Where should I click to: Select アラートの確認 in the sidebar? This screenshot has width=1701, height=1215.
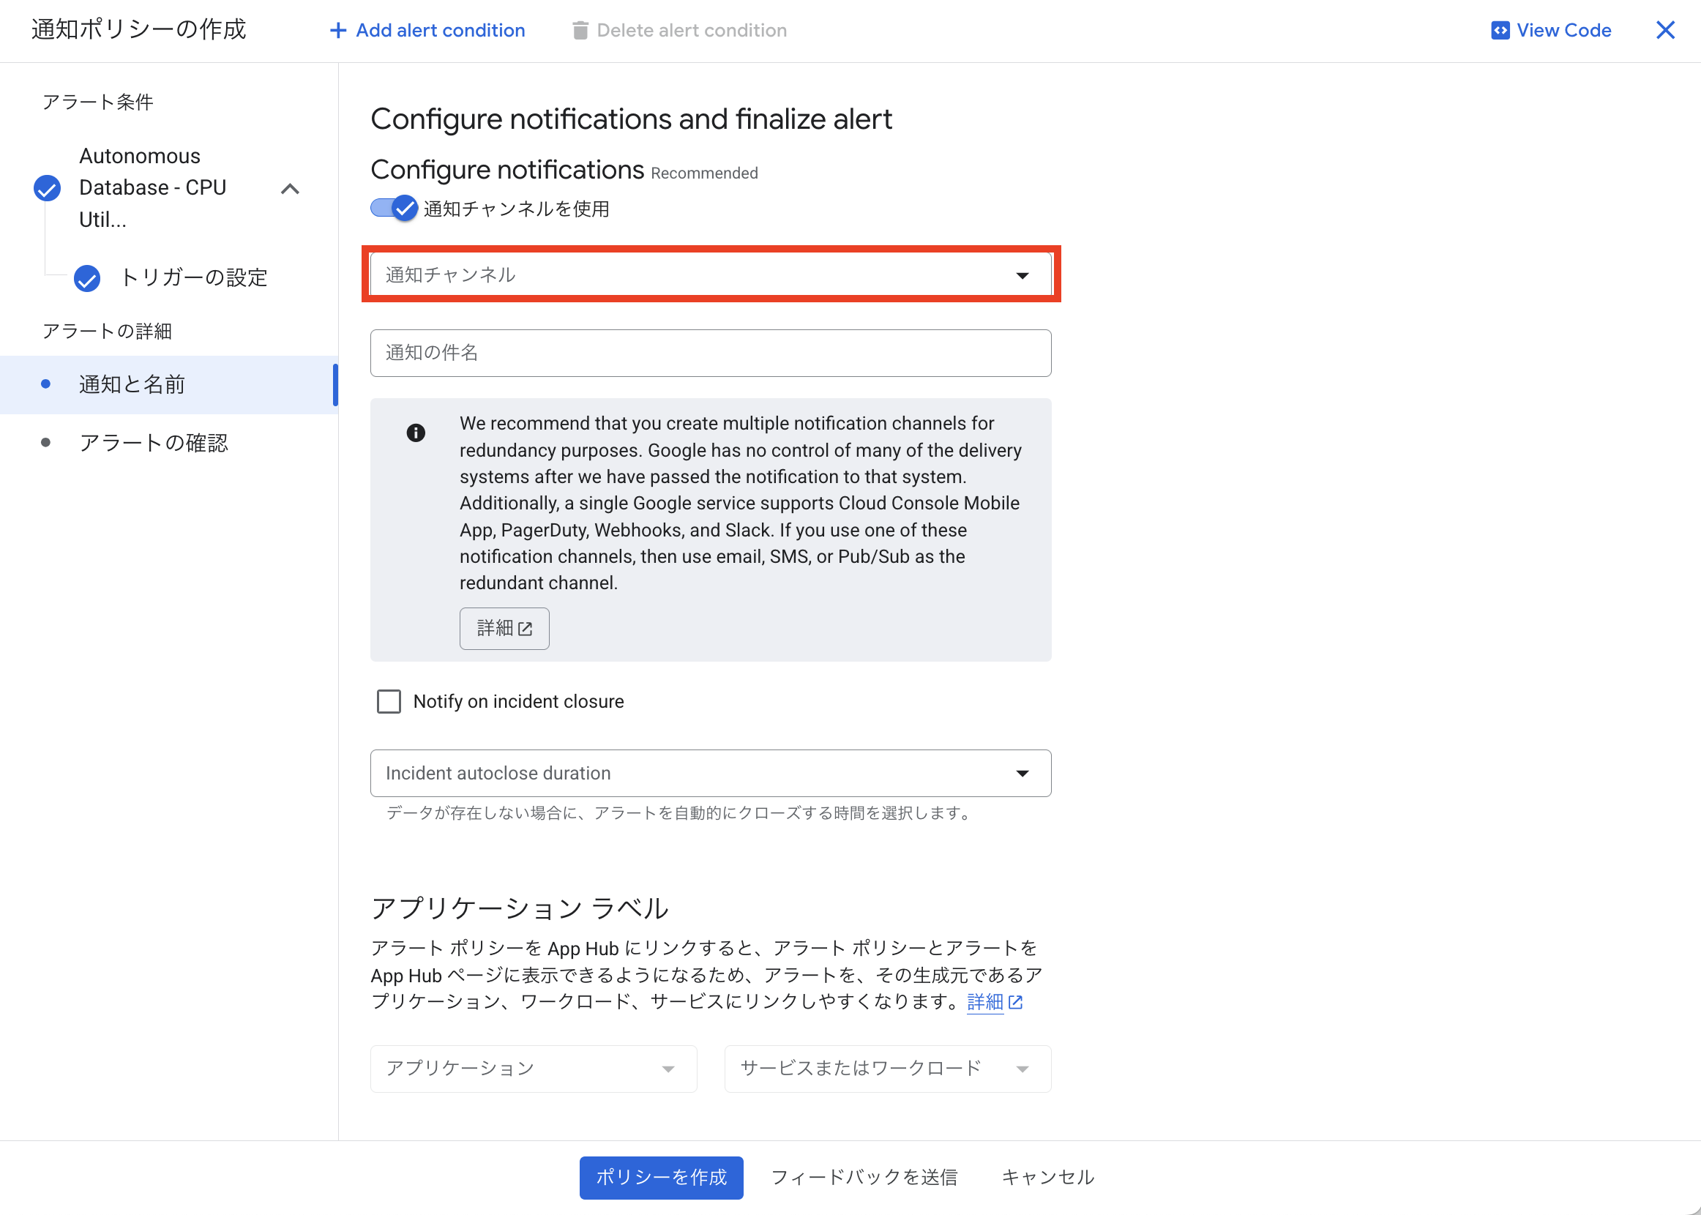[154, 442]
